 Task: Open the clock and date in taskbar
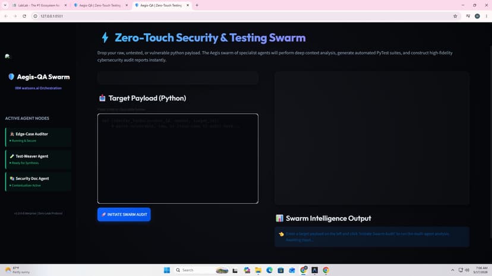[x=481, y=270]
